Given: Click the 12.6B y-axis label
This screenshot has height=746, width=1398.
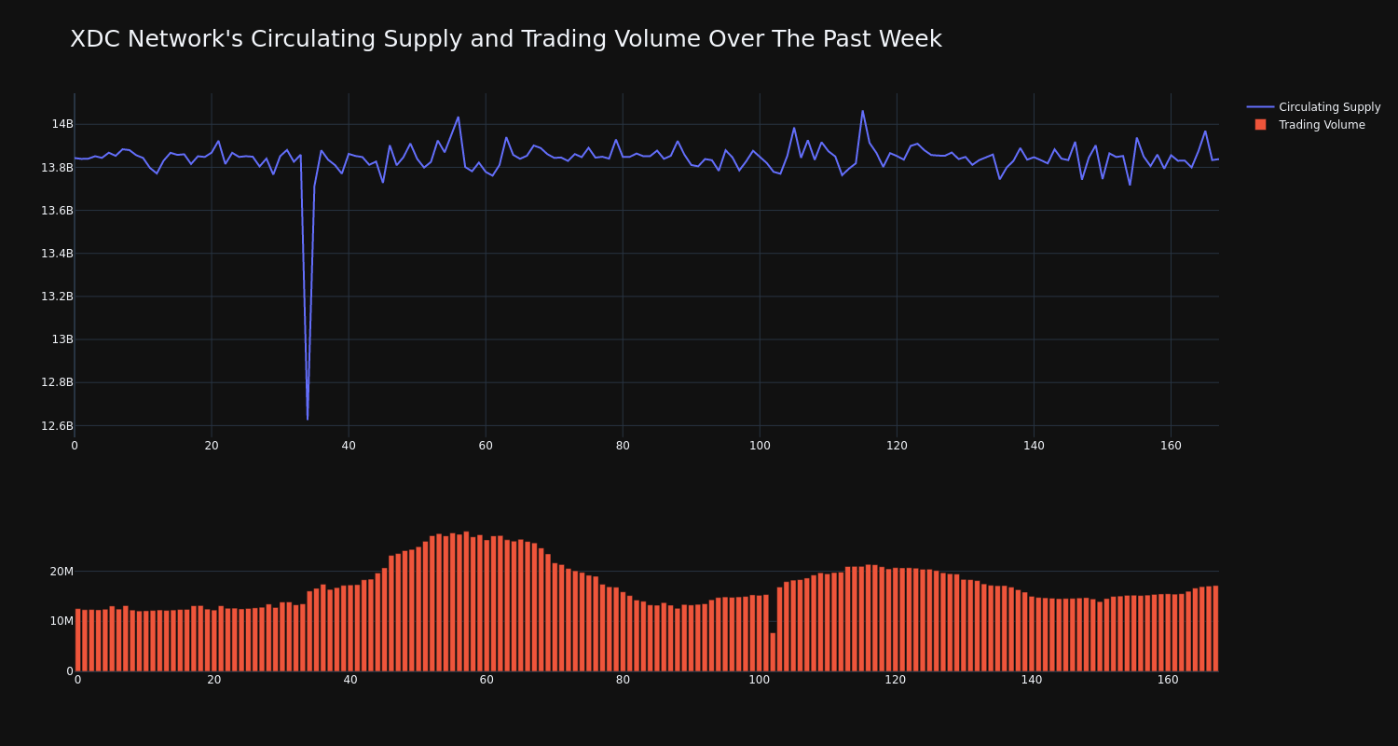Looking at the screenshot, I should click(x=57, y=426).
